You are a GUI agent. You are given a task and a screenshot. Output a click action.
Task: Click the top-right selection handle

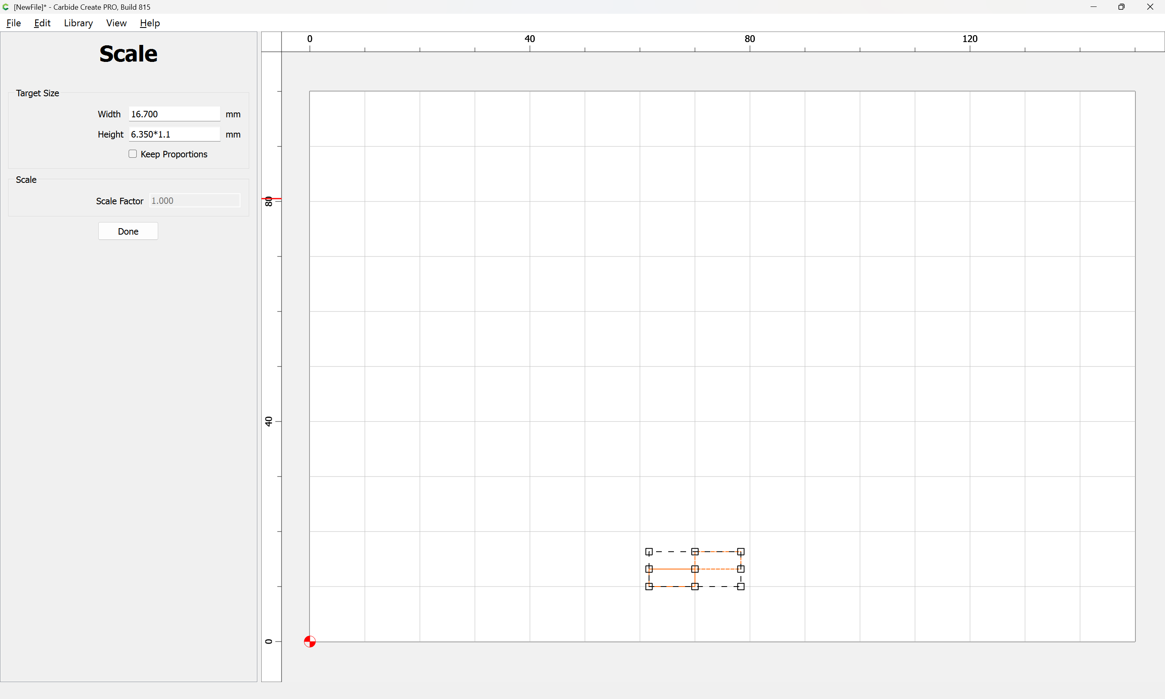(741, 552)
